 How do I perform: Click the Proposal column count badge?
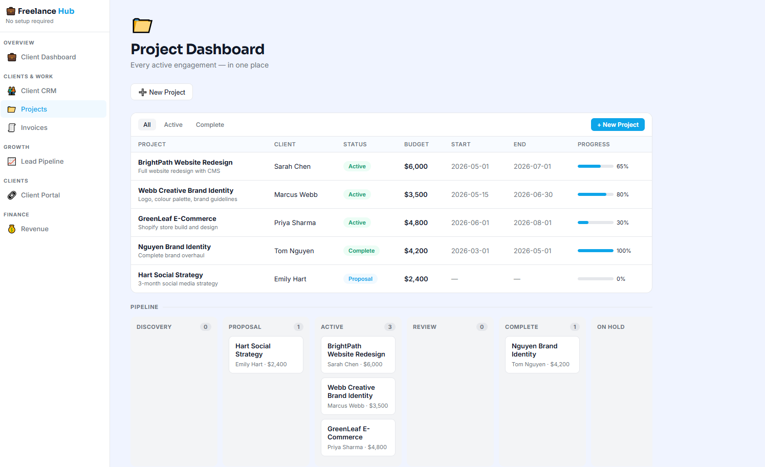[x=299, y=327]
